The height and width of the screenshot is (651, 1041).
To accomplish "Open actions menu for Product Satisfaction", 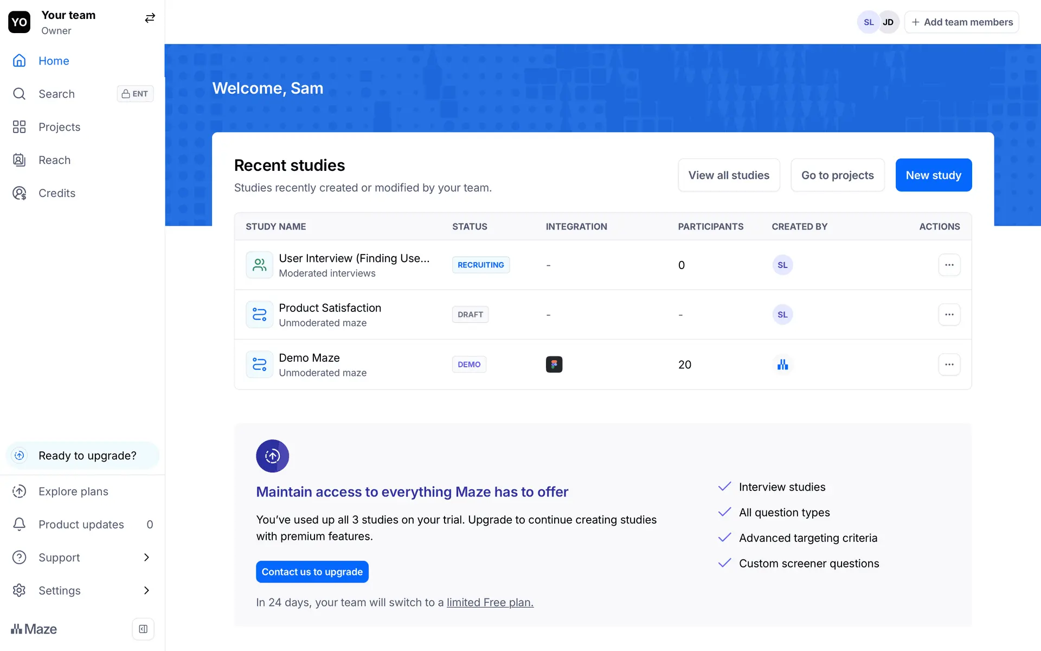I will (x=949, y=315).
